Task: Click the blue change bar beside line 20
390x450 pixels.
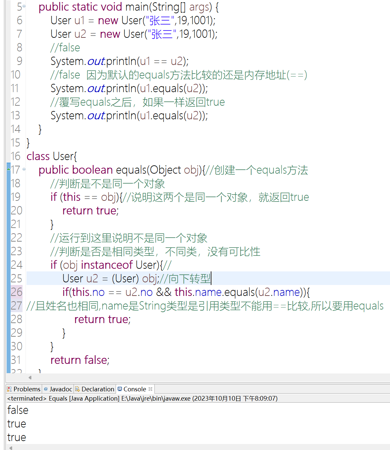Action: pos(9,210)
